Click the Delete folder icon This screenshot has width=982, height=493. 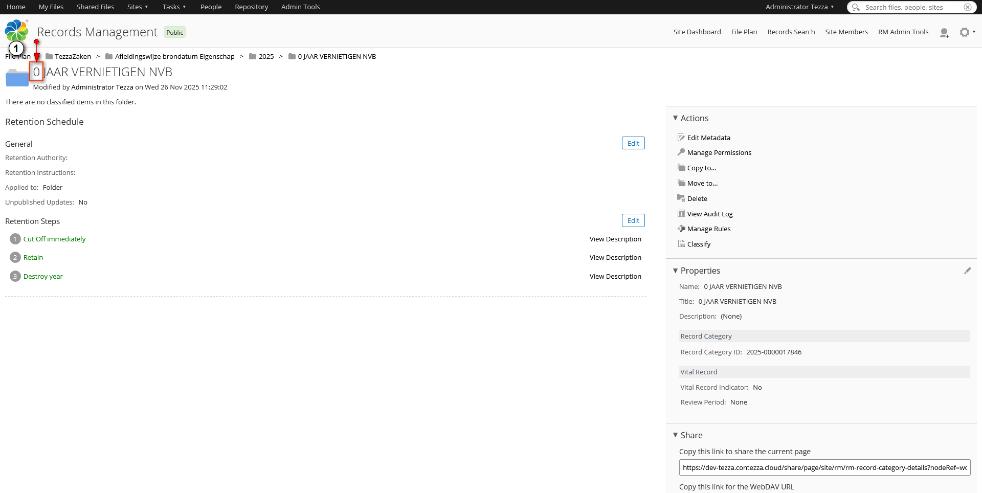coord(681,198)
